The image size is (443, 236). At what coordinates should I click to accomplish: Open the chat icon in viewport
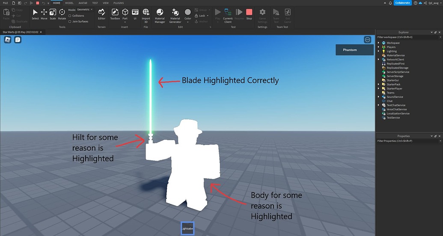(18, 40)
